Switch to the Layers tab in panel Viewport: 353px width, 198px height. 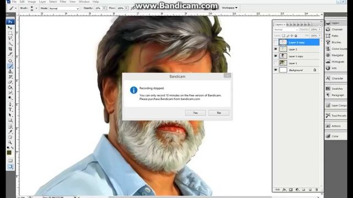point(280,24)
